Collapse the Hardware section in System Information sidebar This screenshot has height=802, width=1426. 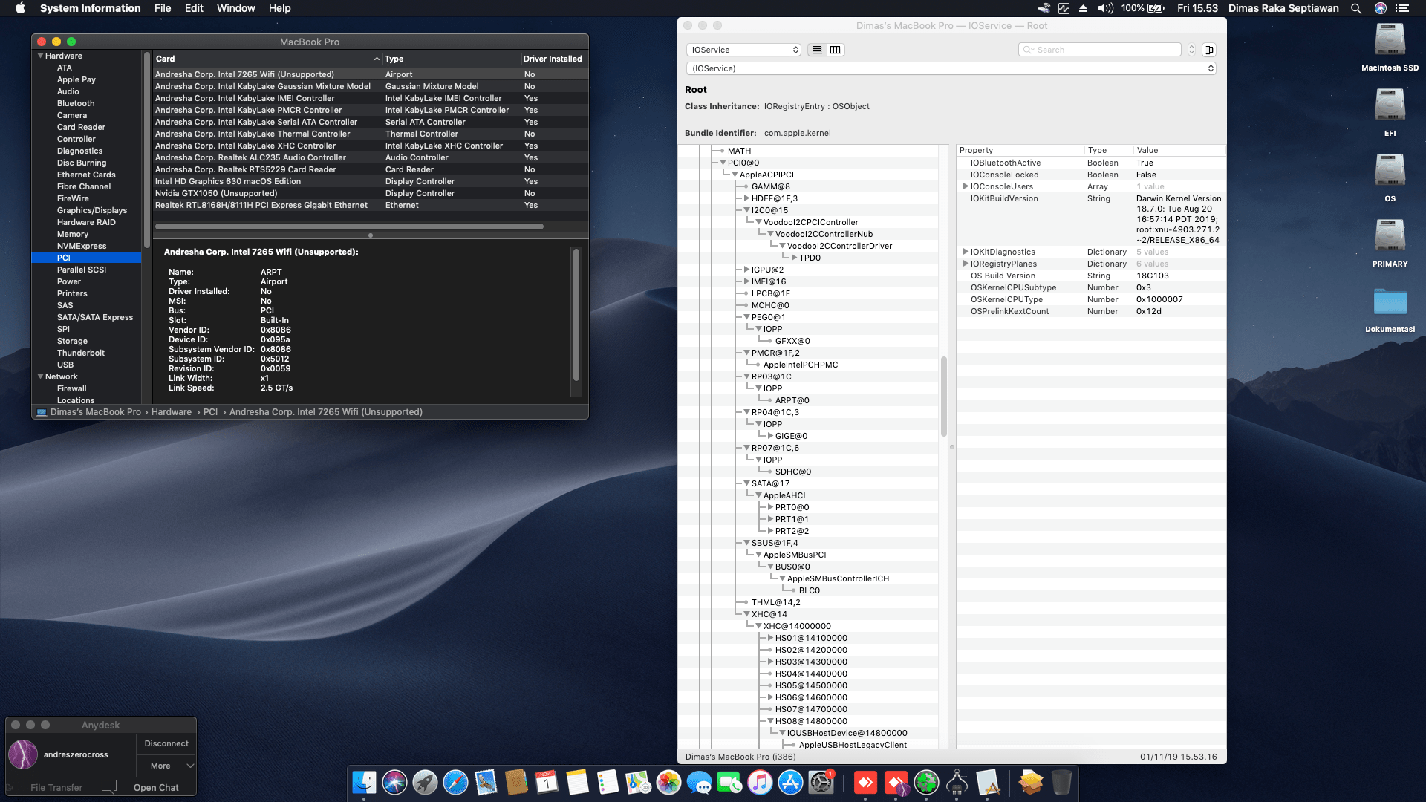[42, 56]
